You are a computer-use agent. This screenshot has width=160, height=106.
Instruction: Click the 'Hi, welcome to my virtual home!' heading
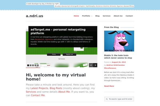(x=56, y=77)
